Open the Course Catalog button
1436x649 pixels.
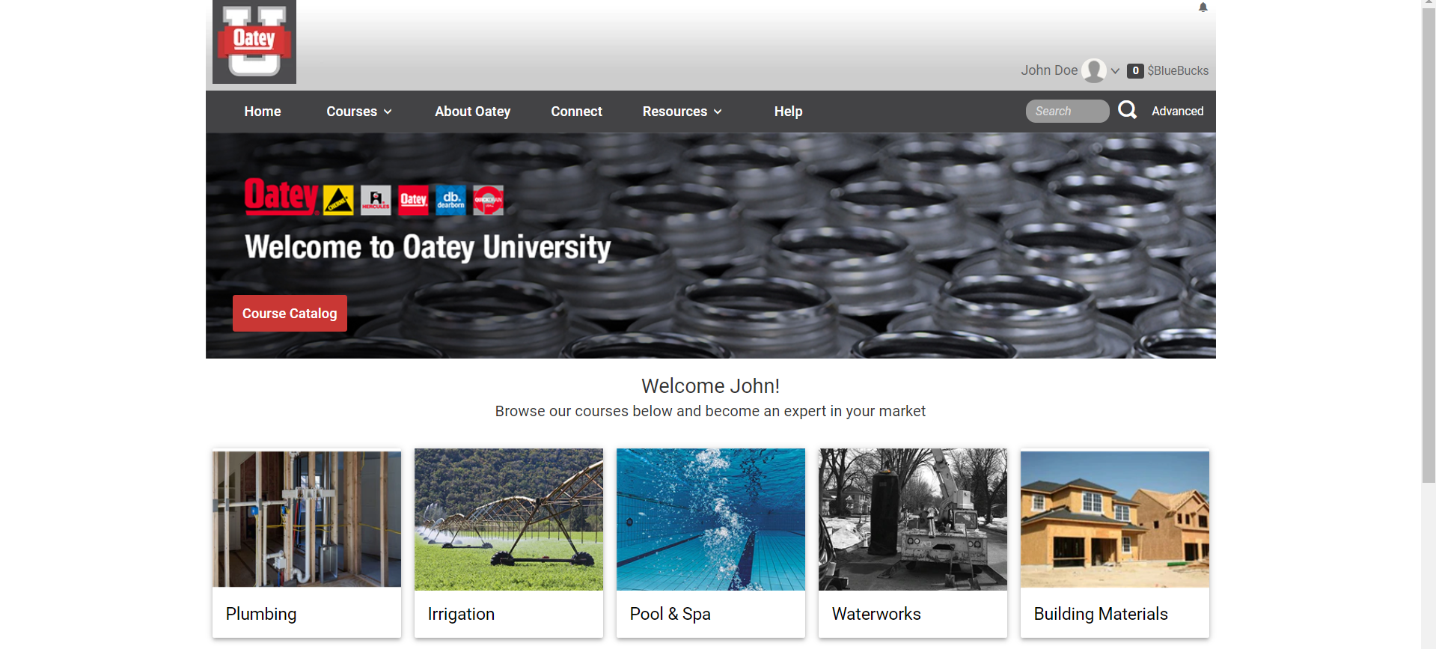290,314
